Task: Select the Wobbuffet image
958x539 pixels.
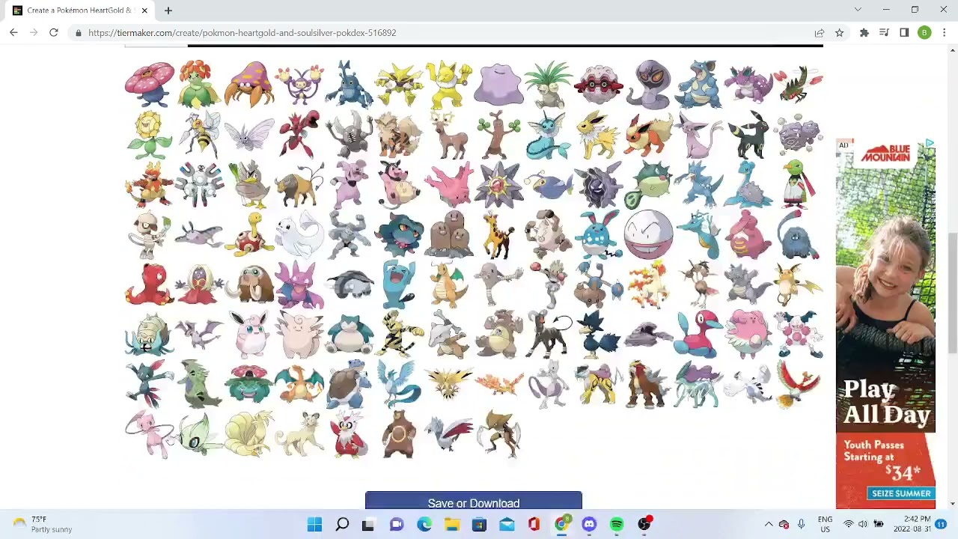Action: point(399,284)
